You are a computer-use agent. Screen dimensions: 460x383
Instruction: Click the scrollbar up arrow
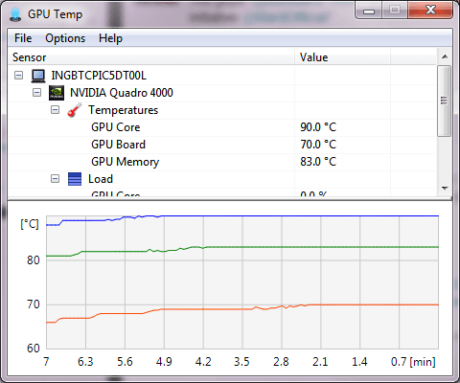445,56
